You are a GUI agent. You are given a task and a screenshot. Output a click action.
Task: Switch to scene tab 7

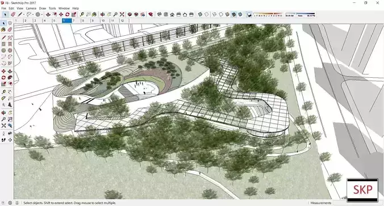(76, 21)
